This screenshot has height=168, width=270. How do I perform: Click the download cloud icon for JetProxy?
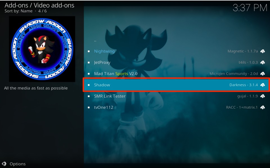click(262, 62)
